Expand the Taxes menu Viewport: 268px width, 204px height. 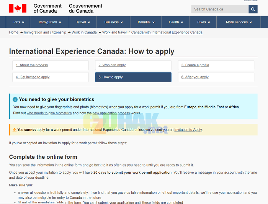(x=203, y=22)
